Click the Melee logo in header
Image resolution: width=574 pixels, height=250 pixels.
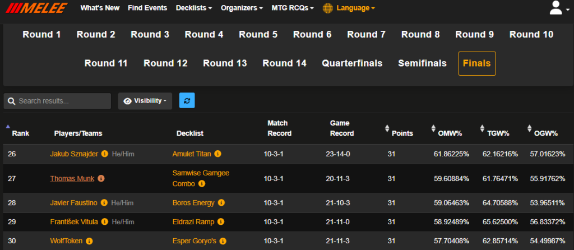[x=36, y=8]
